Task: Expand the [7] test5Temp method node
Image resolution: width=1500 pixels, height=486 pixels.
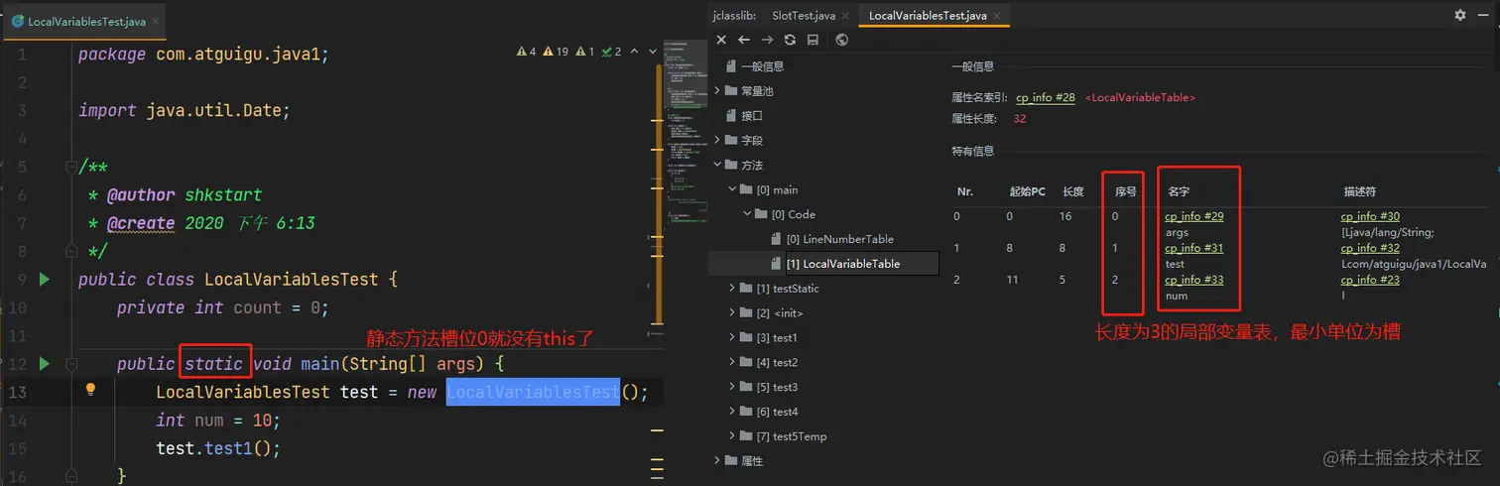Action: pyautogui.click(x=732, y=436)
